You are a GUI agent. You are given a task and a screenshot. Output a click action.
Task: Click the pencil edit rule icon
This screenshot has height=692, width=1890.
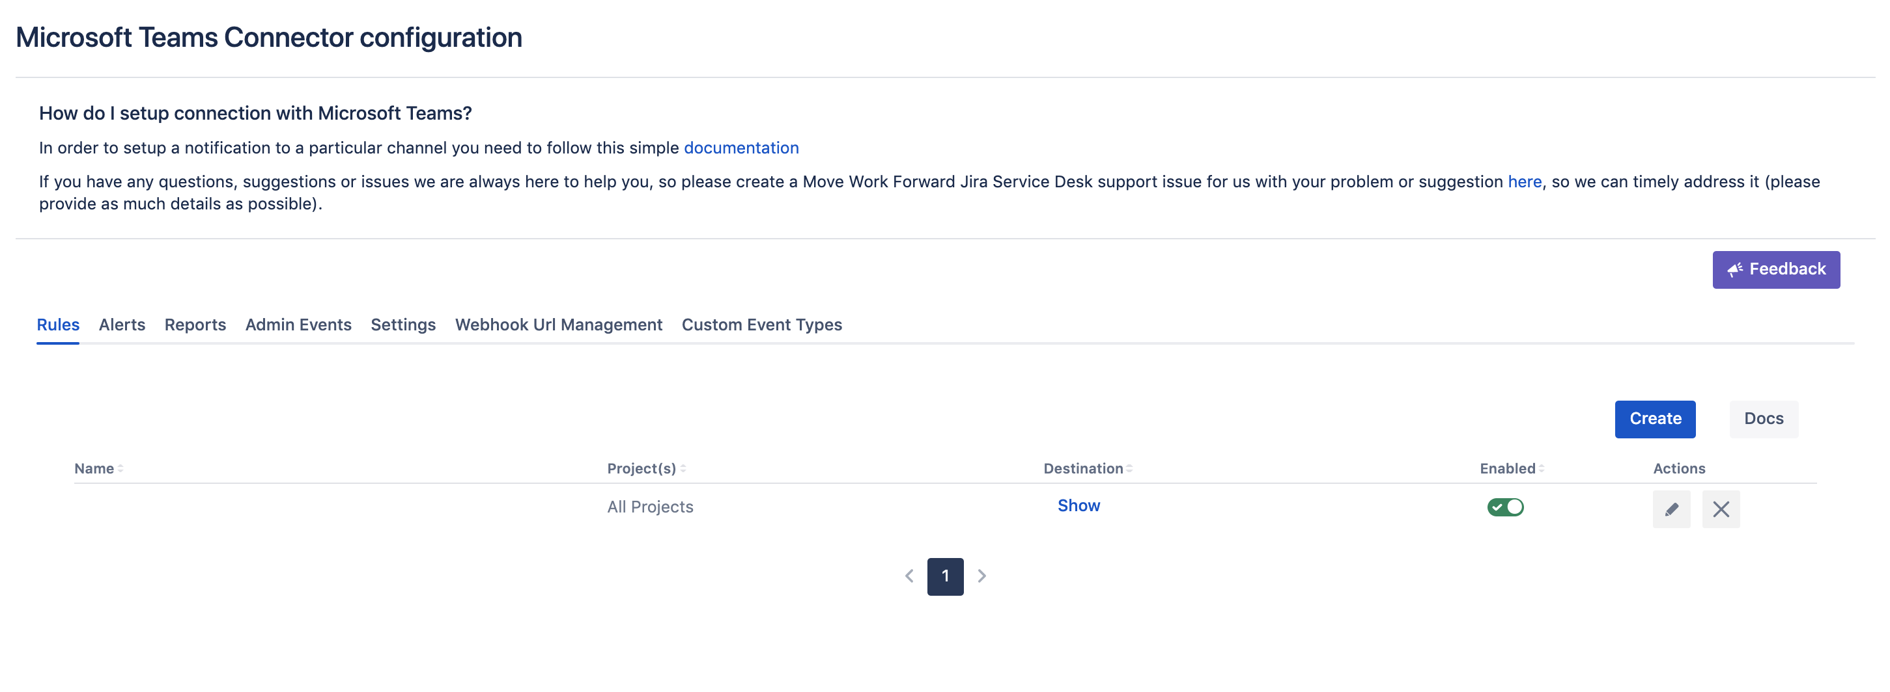1671,509
